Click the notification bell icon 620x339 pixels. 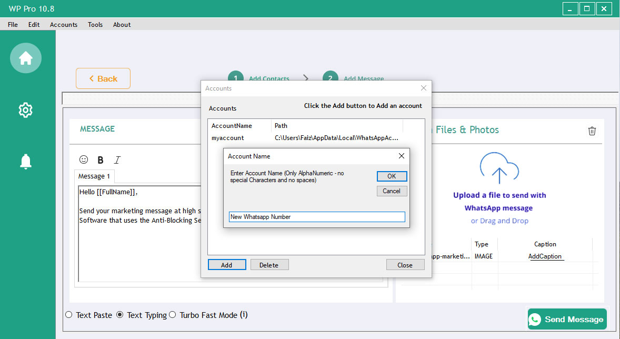point(26,162)
